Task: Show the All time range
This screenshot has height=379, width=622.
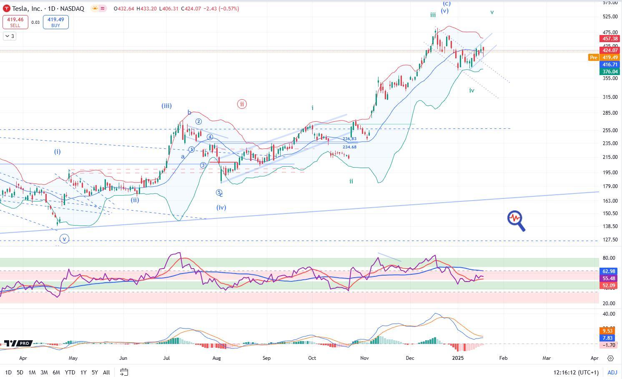Action: click(x=106, y=372)
